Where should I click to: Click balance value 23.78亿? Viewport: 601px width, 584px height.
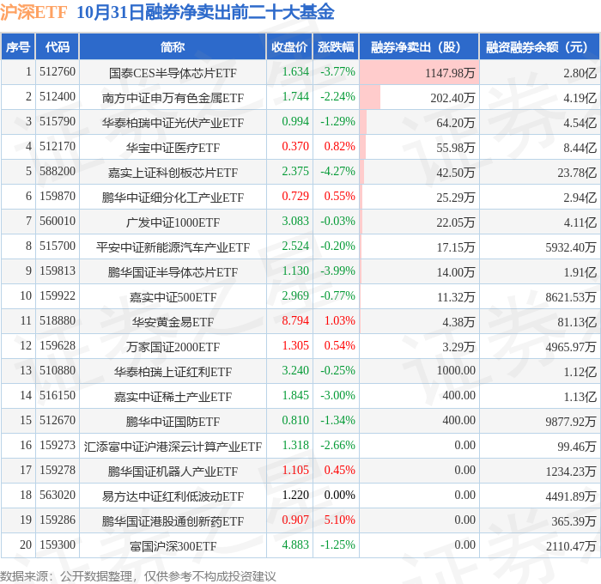coord(577,172)
